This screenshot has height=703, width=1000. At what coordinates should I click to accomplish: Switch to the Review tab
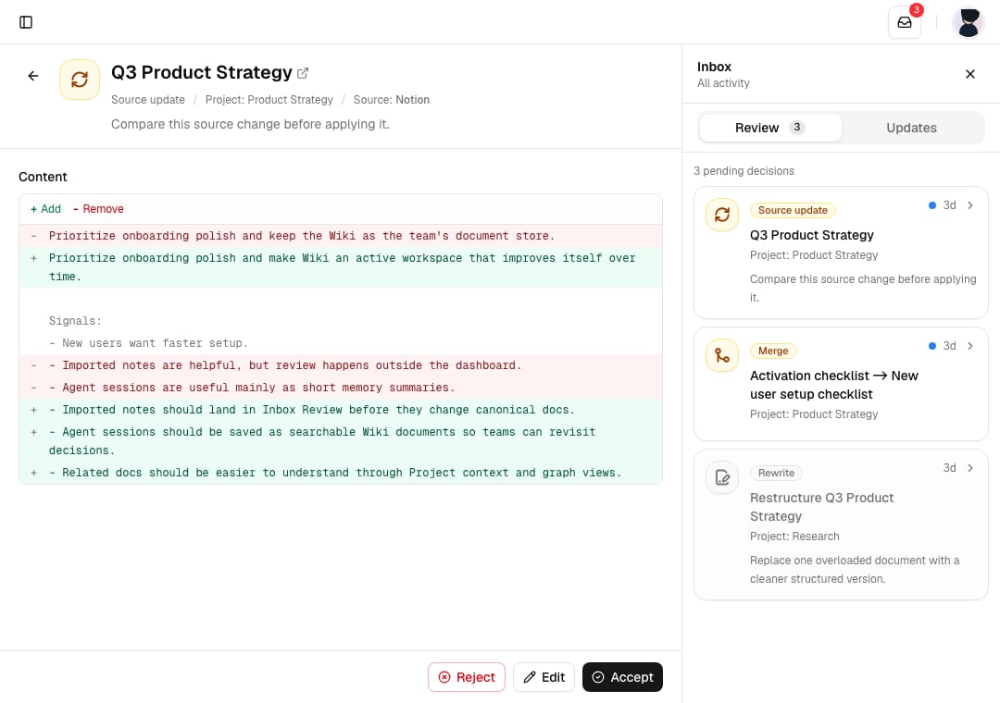(769, 128)
